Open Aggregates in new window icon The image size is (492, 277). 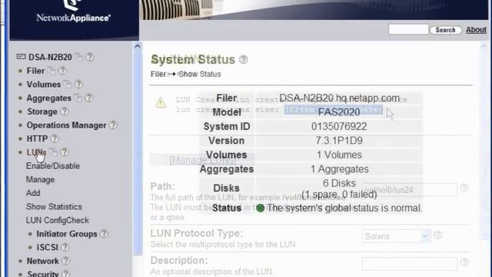[x=78, y=98]
